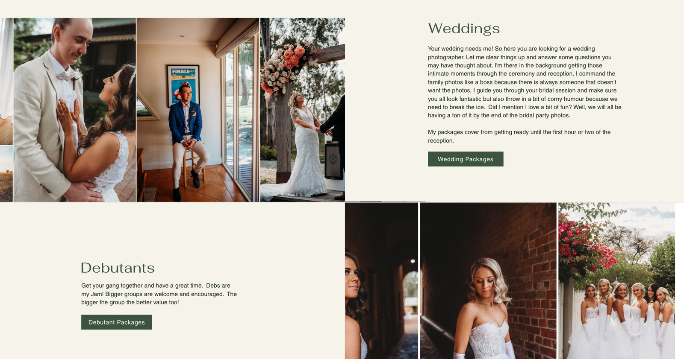Open the Wedding Packages button
This screenshot has width=684, height=359.
466,159
